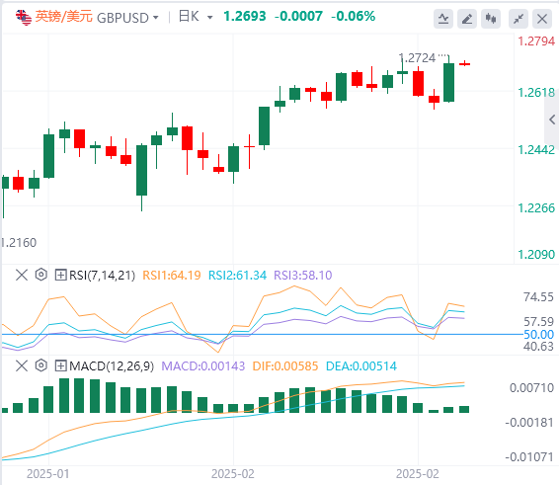
Task: Click the RSI(7,14,21) indicator label
Action: coord(102,276)
